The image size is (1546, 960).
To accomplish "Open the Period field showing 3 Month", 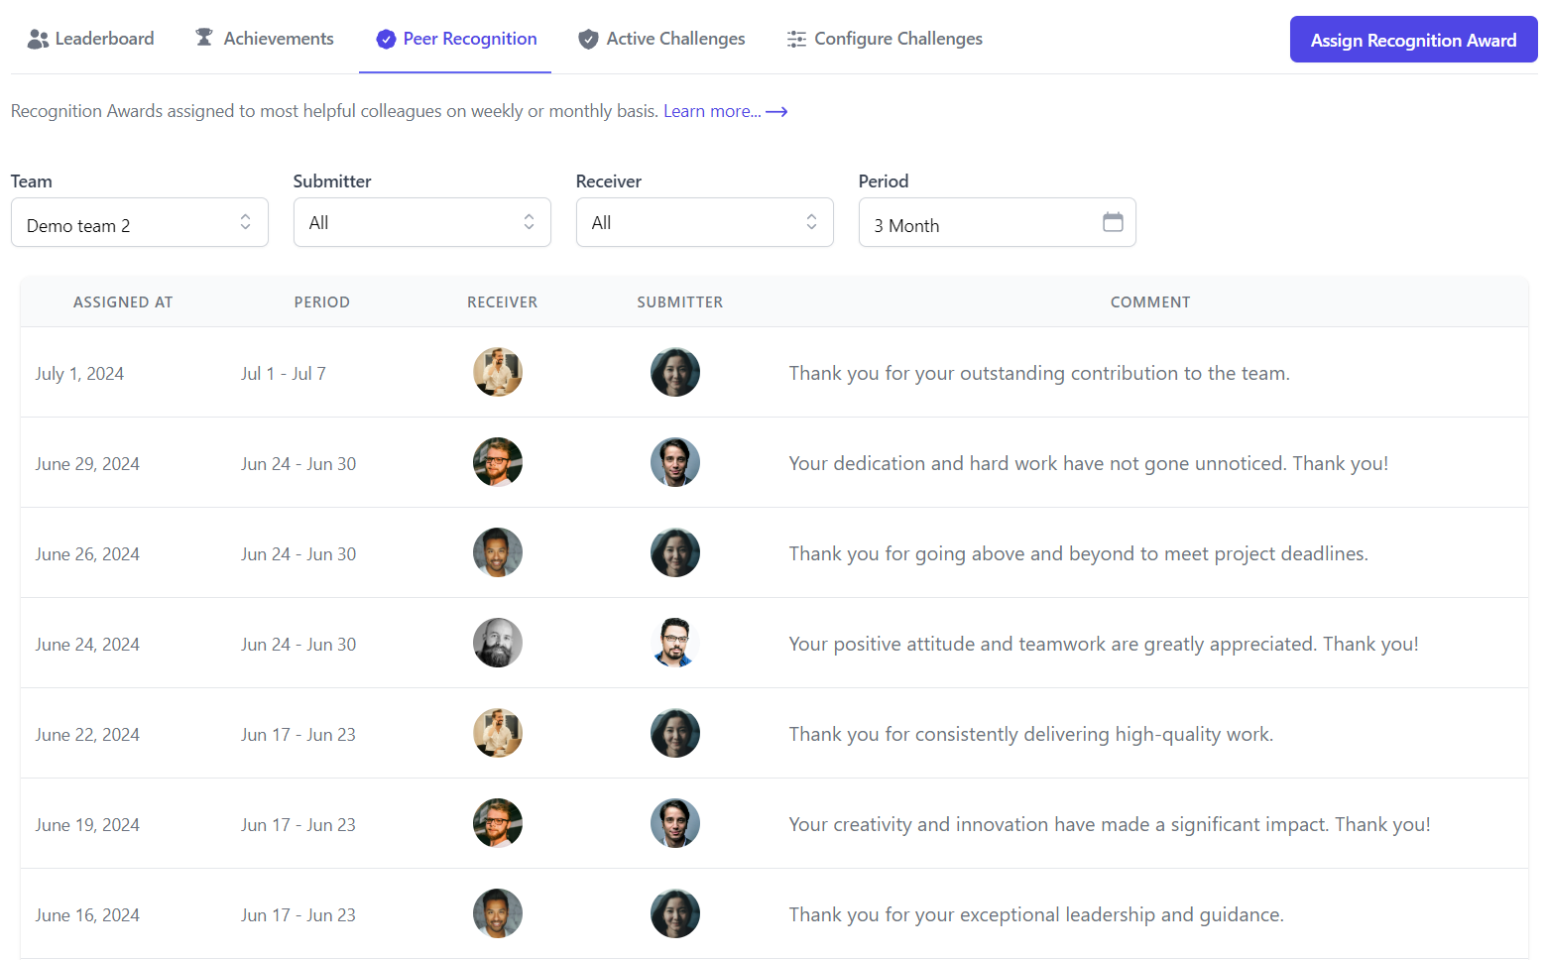I will 998,222.
